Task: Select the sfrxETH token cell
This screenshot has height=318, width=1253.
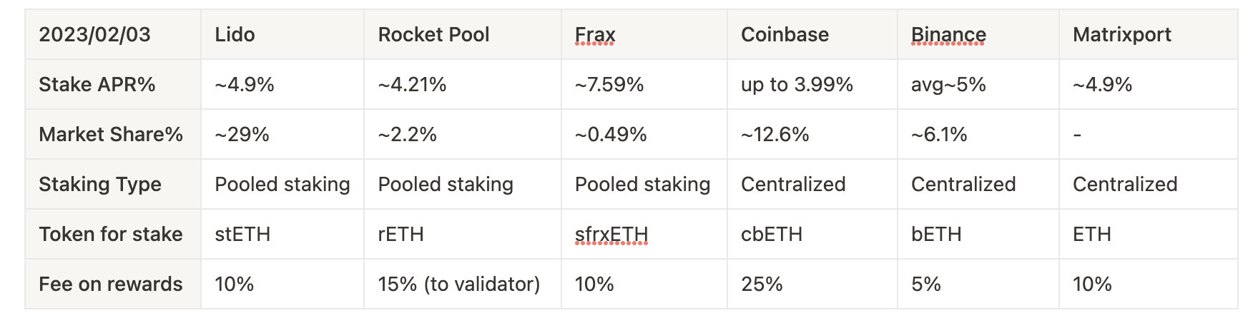Action: point(644,234)
